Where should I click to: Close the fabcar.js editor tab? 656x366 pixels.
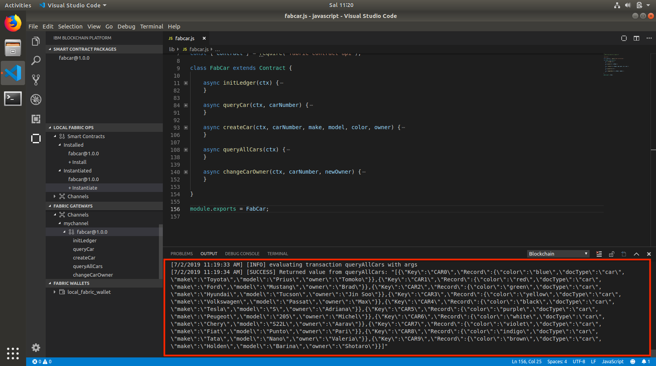(204, 38)
